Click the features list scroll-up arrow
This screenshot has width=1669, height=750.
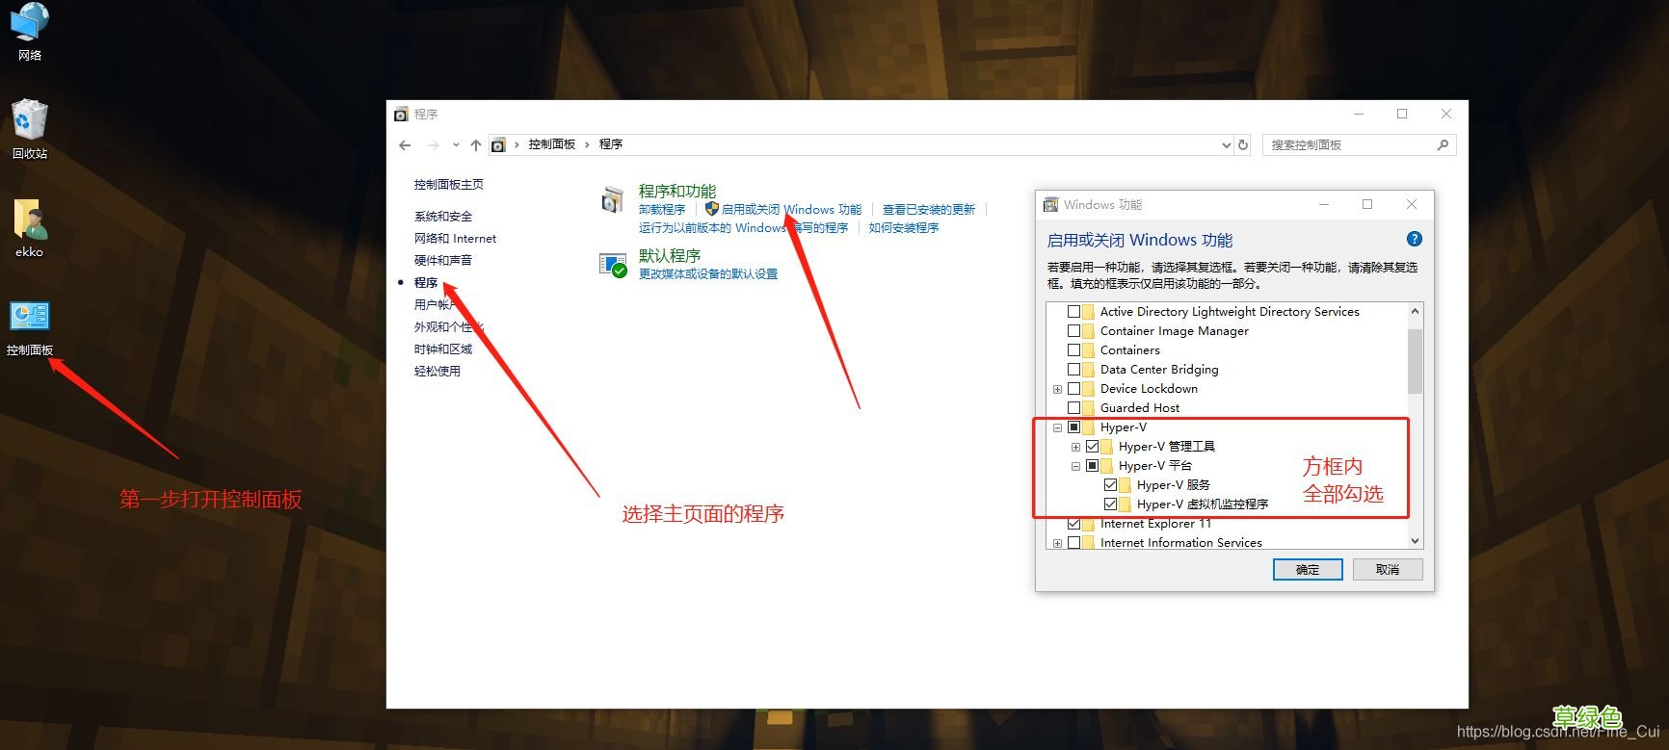coord(1415,311)
